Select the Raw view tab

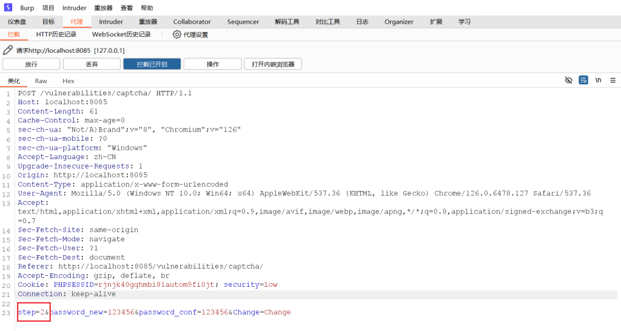coord(41,81)
